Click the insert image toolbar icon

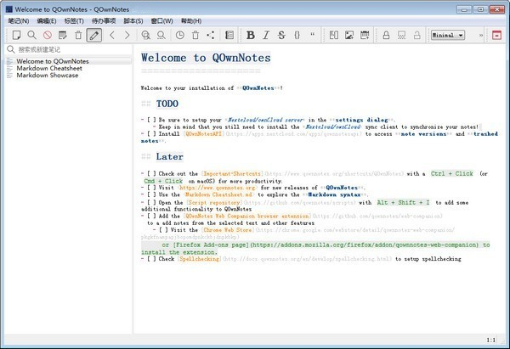349,35
